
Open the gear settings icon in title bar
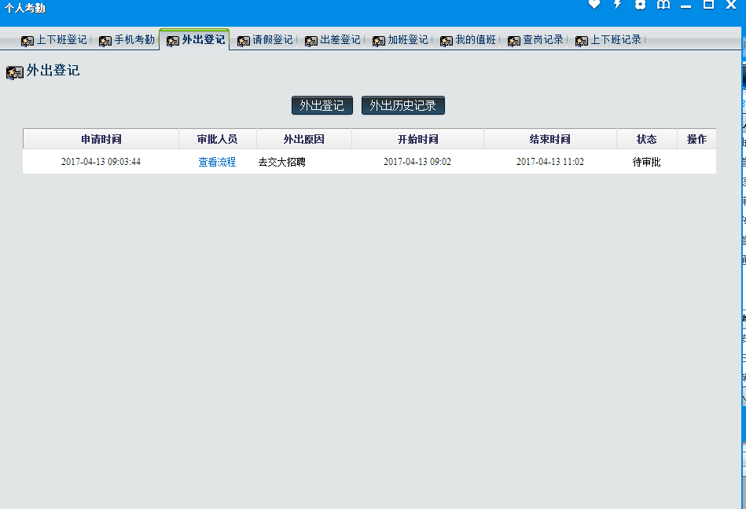tap(640, 5)
